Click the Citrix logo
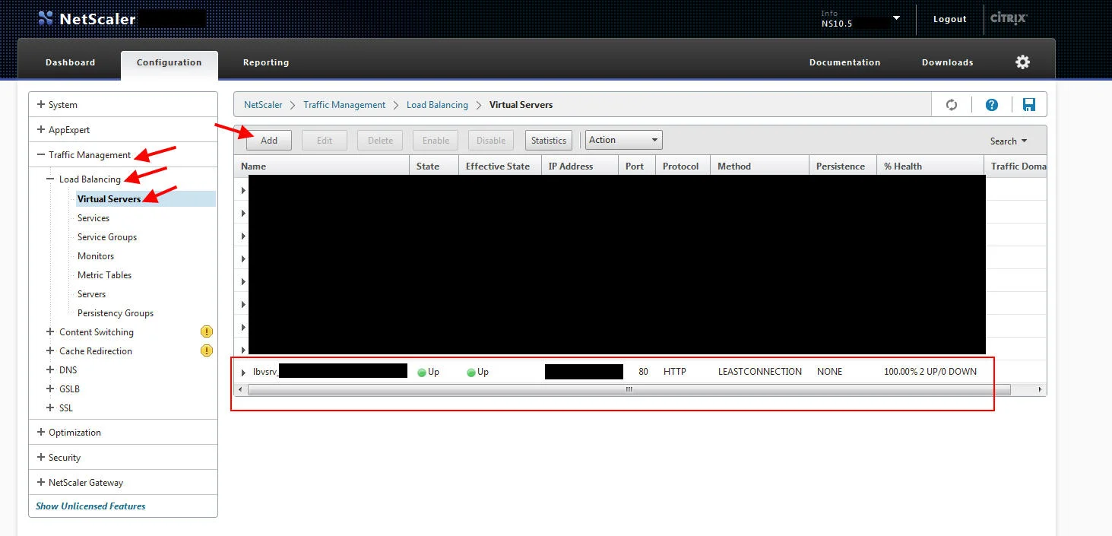The height and width of the screenshot is (536, 1112). (1009, 18)
